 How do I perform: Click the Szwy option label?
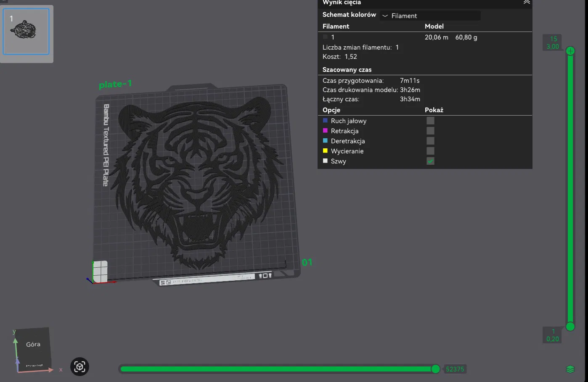click(x=339, y=161)
